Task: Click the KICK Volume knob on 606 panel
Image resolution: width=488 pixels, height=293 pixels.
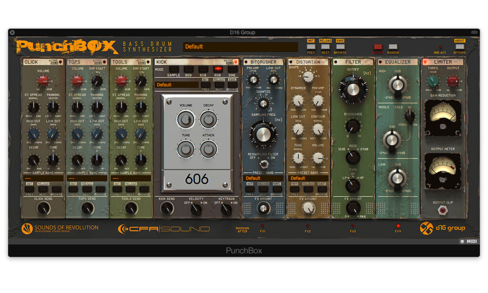Action: tap(186, 120)
